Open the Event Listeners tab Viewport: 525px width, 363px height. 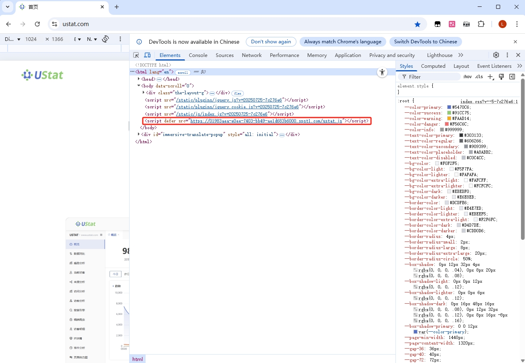click(494, 66)
